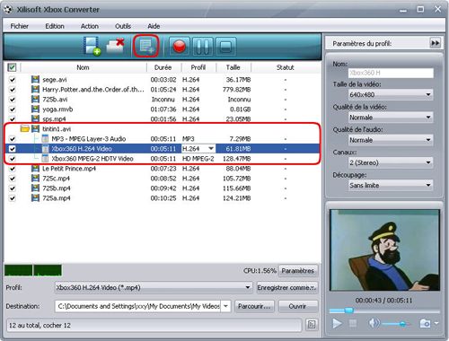
Task: Open the Découpage Sans limite dropdown
Action: (391, 186)
